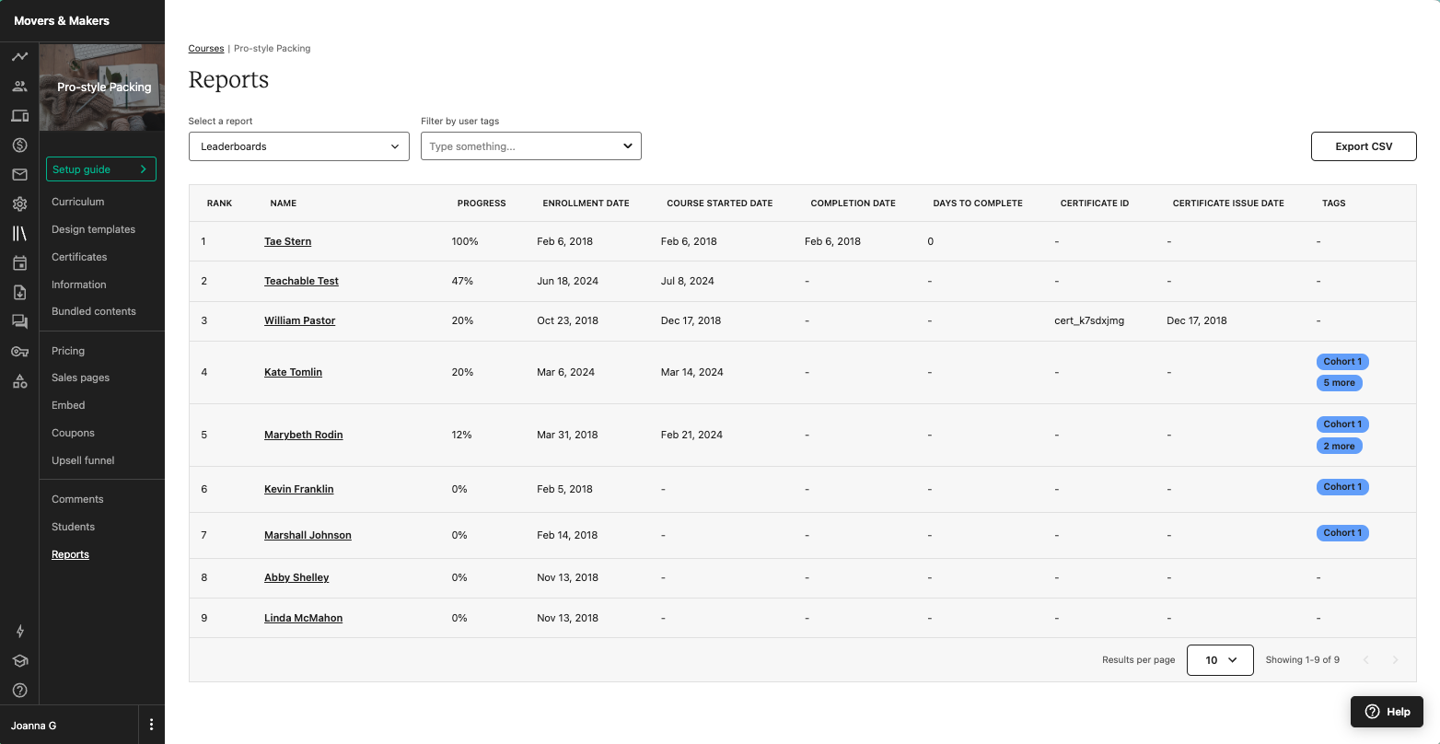Screen dimensions: 1440x744
Task: Open the digital downloads file icon
Action: (x=19, y=293)
